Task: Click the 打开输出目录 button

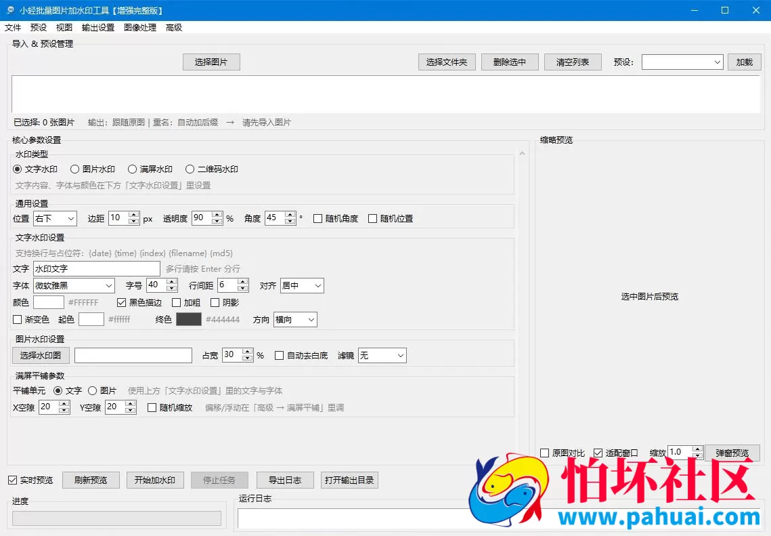Action: pyautogui.click(x=349, y=480)
